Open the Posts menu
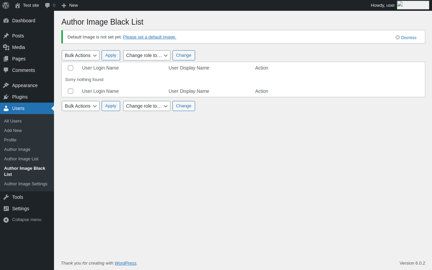This screenshot has width=432, height=270. coord(27,36)
